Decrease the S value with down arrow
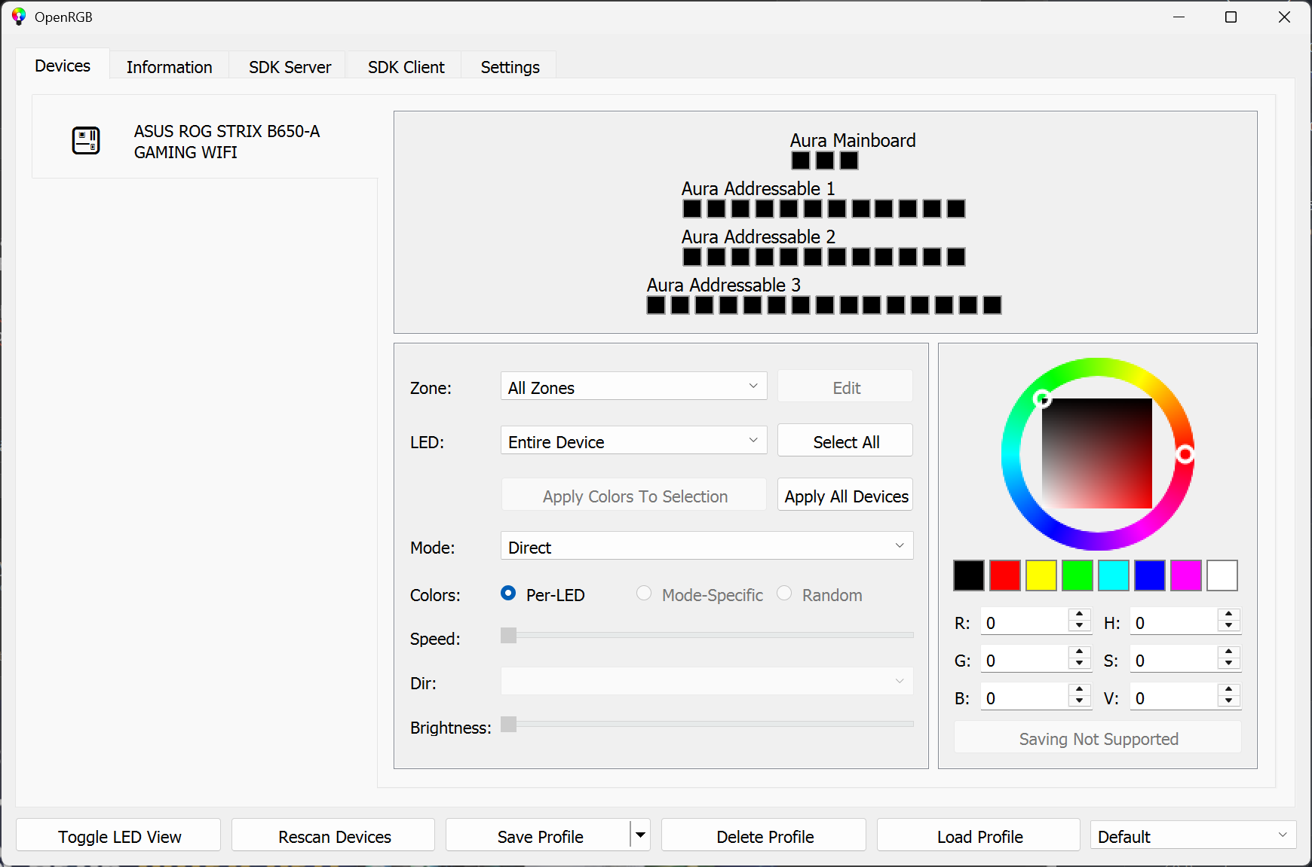 (x=1229, y=665)
